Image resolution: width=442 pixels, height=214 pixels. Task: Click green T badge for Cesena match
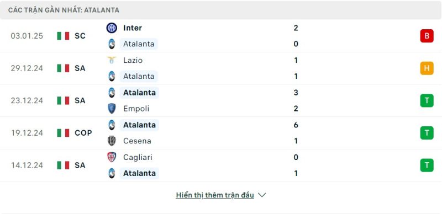pos(427,133)
